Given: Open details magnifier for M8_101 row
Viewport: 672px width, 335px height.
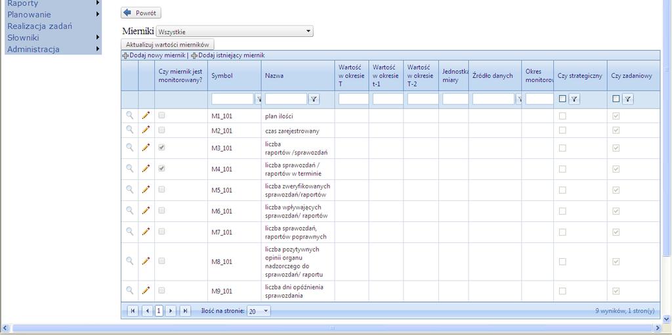Looking at the screenshot, I should [x=129, y=260].
